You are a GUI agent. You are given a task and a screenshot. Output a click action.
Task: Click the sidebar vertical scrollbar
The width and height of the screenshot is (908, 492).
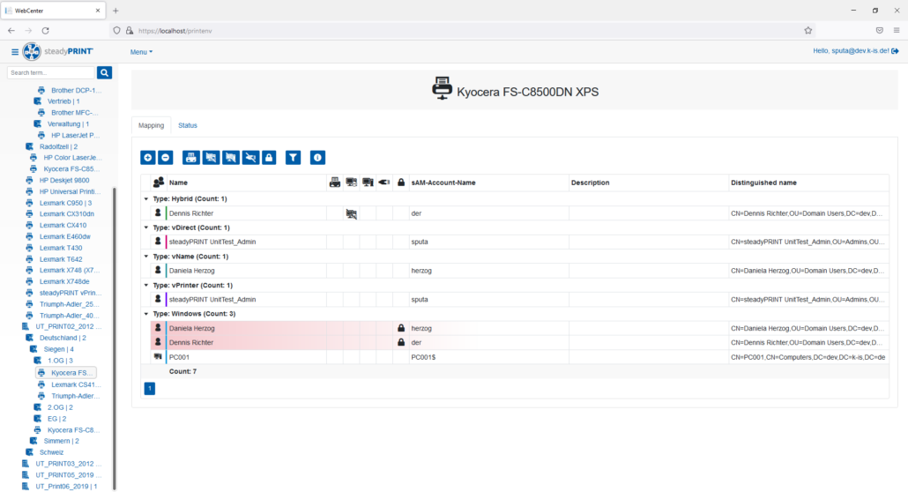114,339
